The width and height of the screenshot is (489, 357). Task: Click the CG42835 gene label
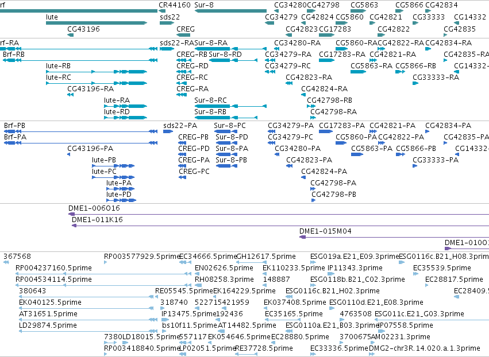[x=460, y=29]
